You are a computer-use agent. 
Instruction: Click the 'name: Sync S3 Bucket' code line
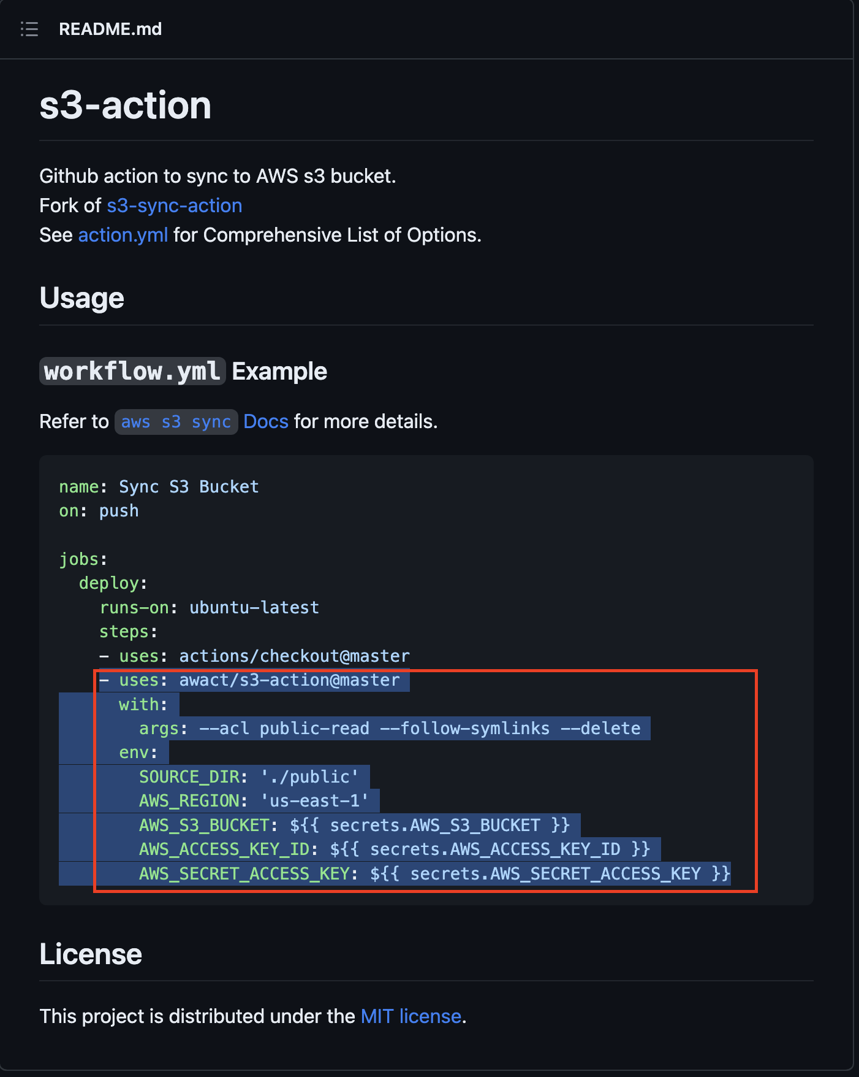(159, 487)
